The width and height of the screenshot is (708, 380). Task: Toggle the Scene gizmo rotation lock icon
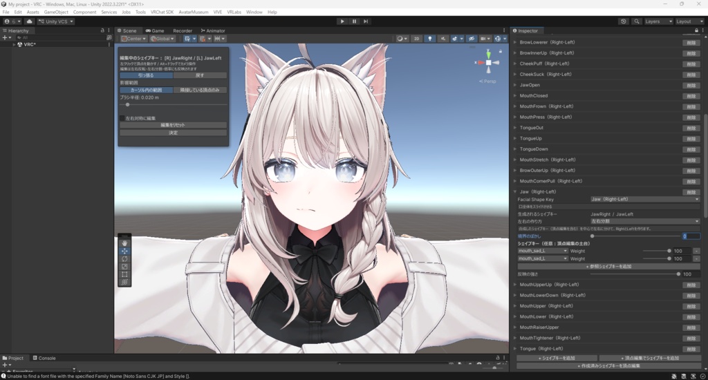click(x=501, y=51)
